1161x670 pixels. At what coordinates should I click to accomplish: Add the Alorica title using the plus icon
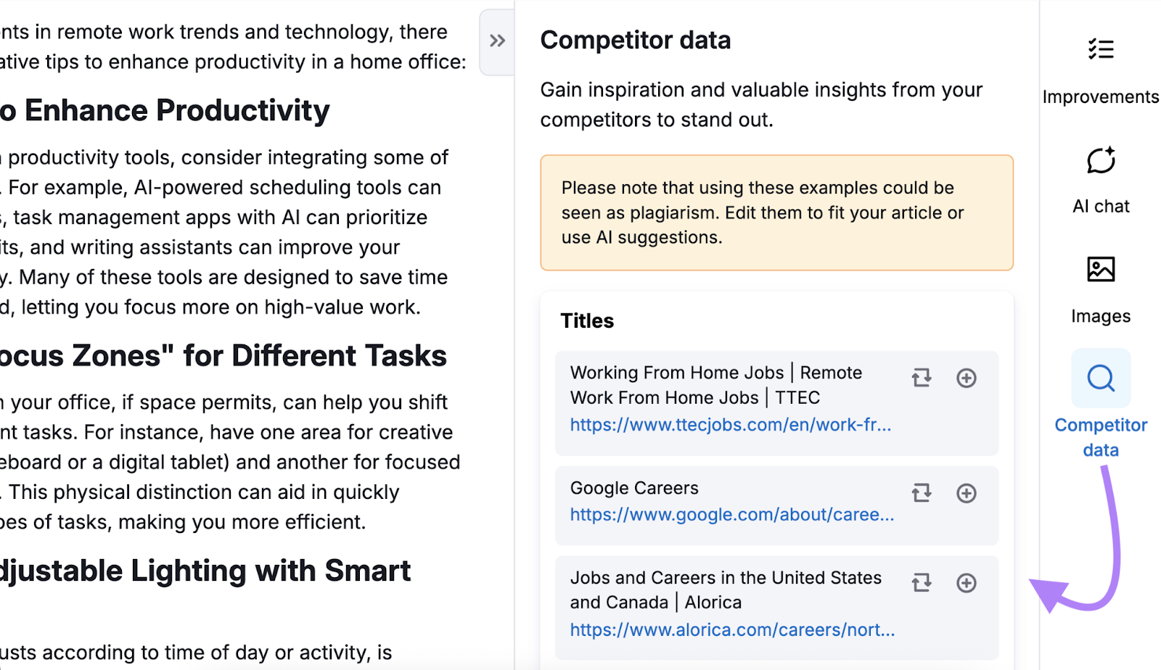point(966,582)
